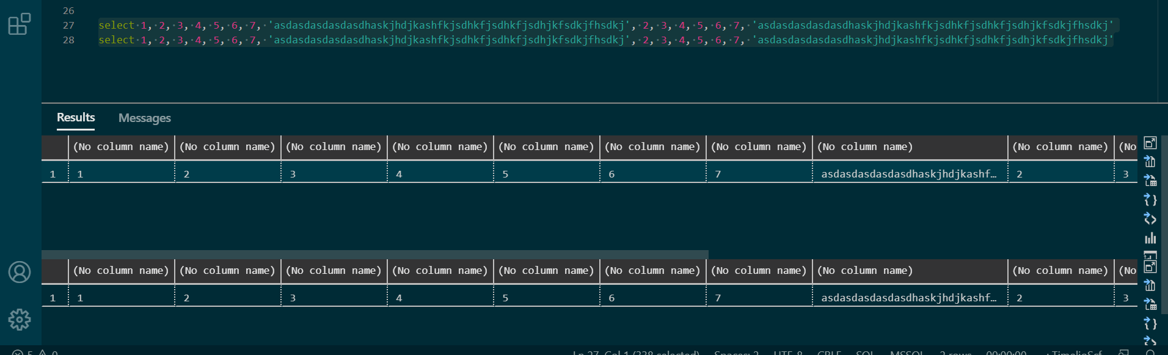Click column header above the long string in upper grid
Screen dimensions: 1168x355
tap(910, 147)
